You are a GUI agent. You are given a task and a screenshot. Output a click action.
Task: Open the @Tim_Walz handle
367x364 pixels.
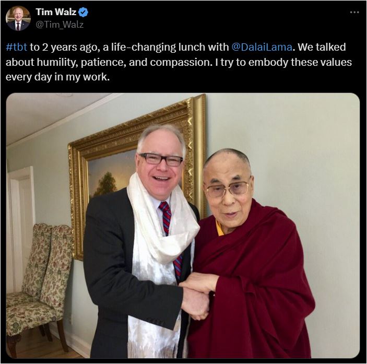60,25
